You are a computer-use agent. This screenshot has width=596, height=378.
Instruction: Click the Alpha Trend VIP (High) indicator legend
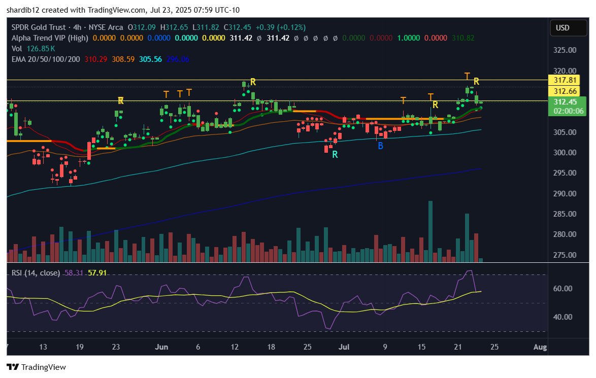(x=50, y=38)
